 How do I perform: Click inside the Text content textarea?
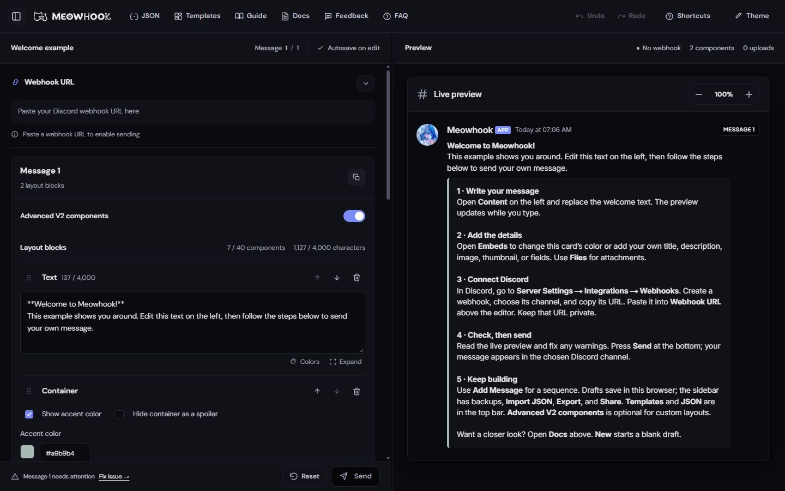pyautogui.click(x=192, y=322)
